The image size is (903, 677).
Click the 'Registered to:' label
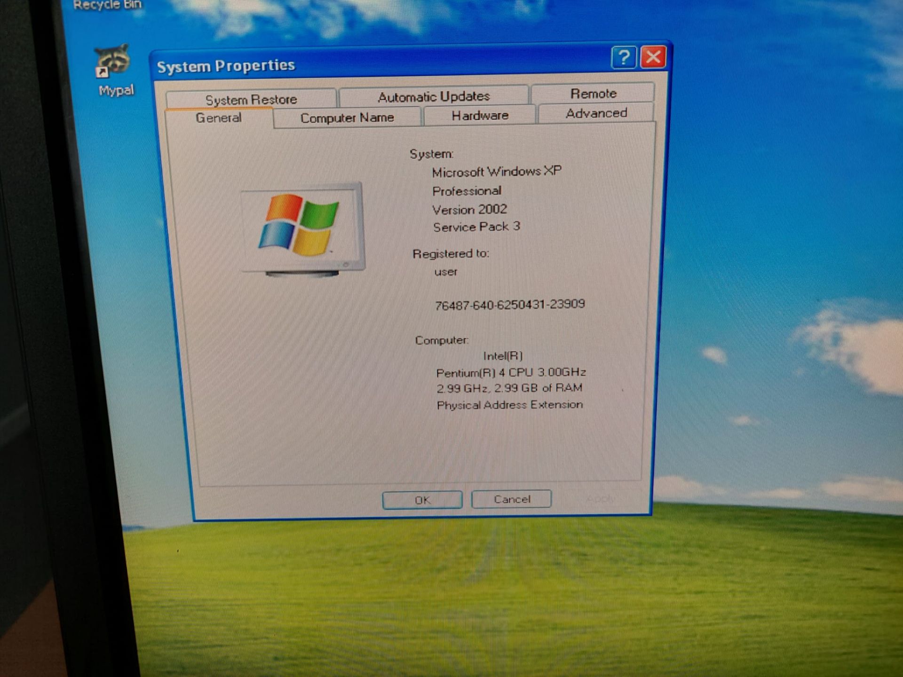(x=451, y=254)
